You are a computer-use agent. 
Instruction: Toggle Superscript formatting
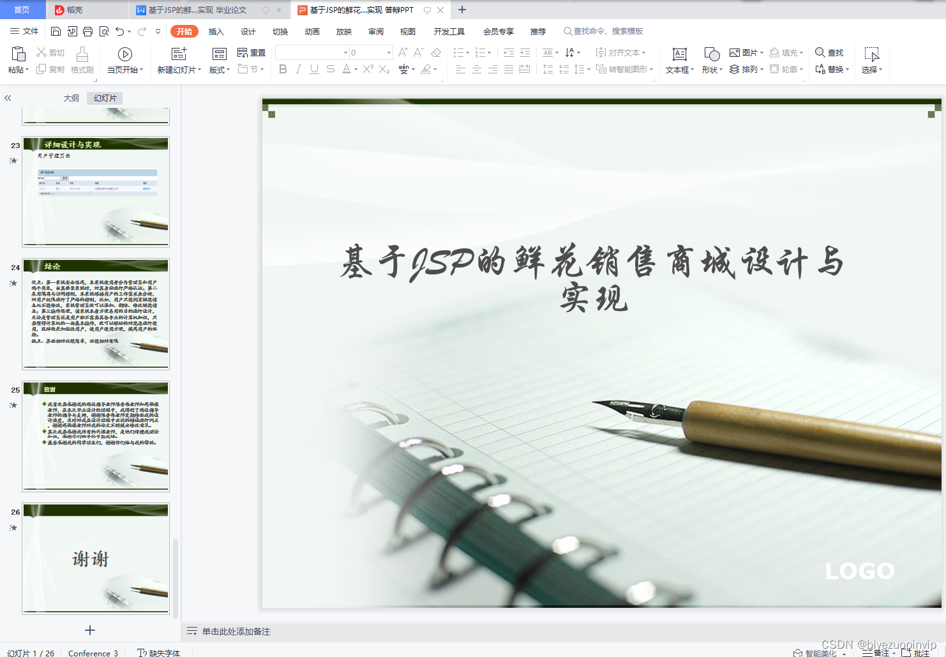368,69
